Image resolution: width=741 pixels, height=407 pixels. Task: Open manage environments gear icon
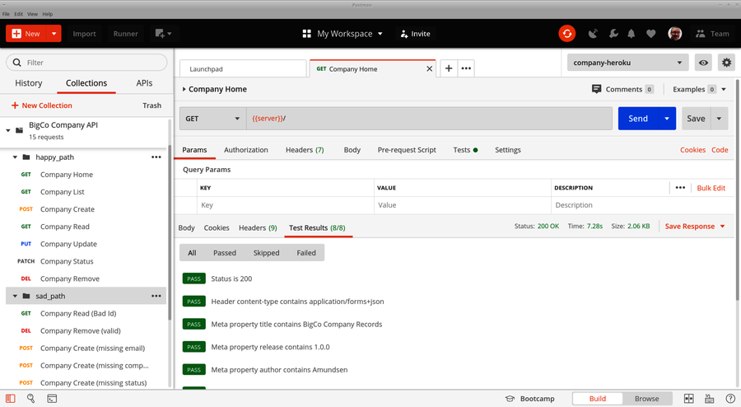click(x=726, y=63)
